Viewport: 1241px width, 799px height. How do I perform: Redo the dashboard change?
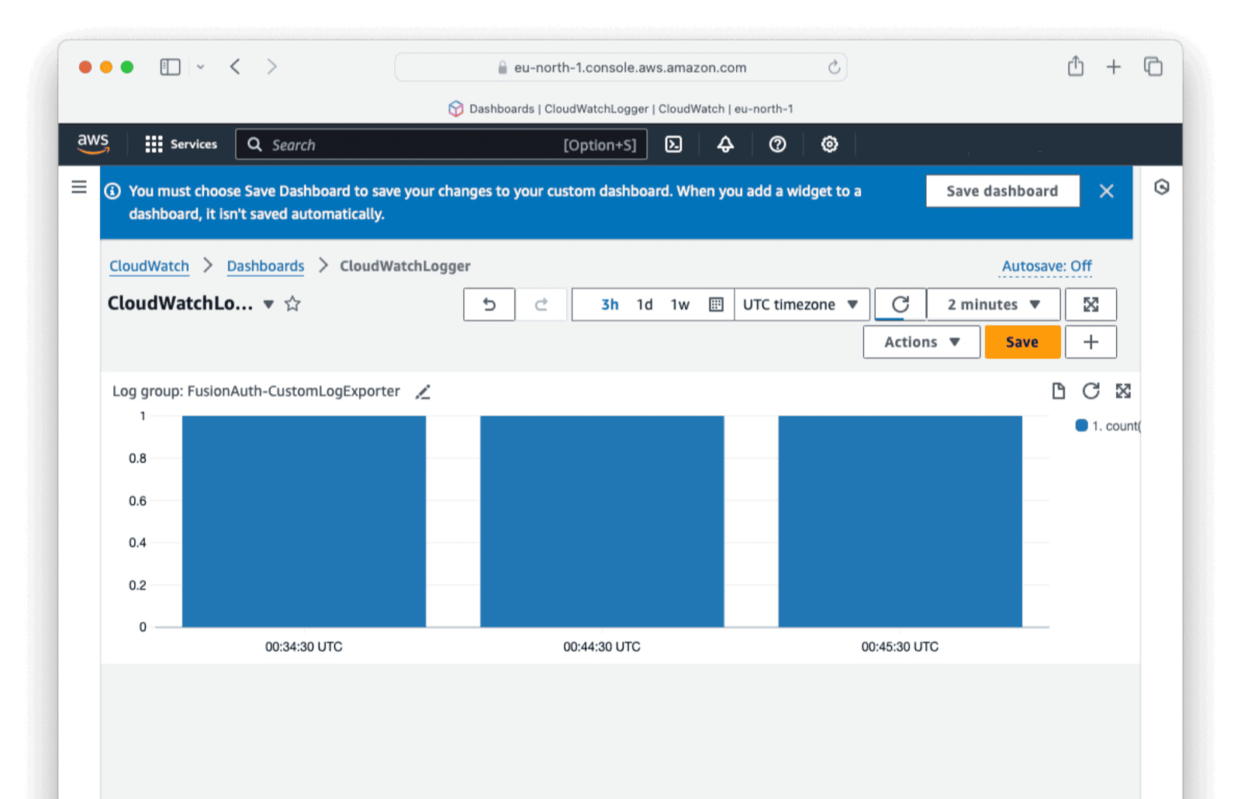tap(541, 304)
